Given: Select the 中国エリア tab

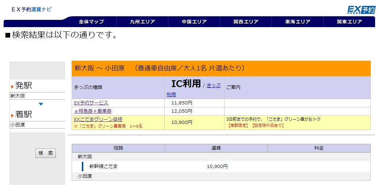Looking at the screenshot, I should [194, 22].
